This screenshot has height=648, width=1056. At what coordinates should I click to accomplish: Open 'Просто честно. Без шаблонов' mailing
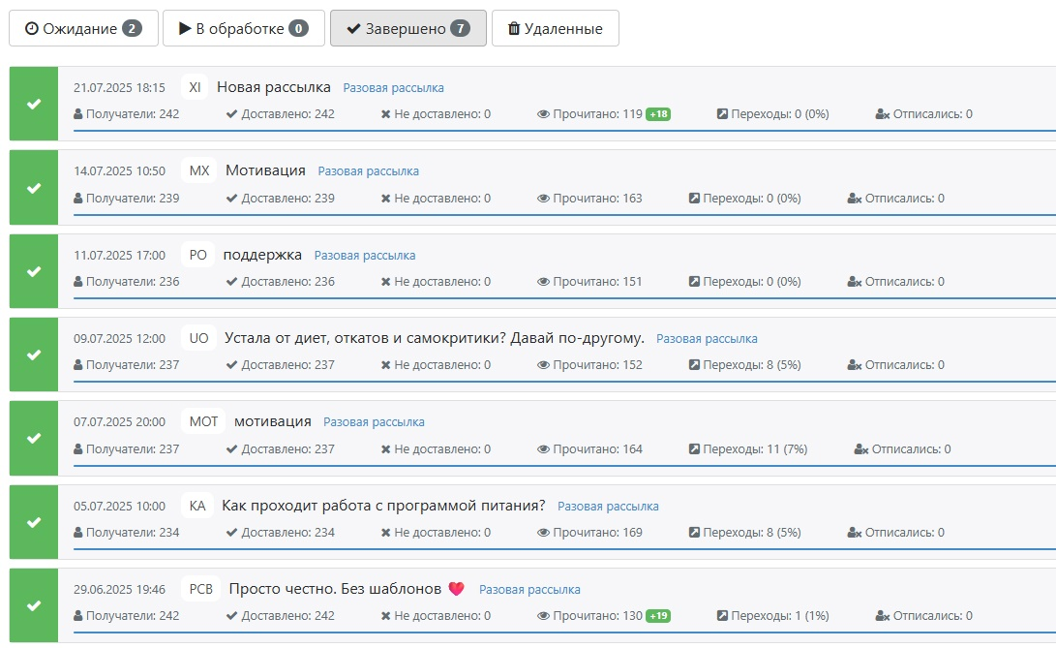click(x=335, y=589)
